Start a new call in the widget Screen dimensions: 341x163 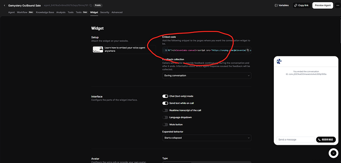point(326,140)
